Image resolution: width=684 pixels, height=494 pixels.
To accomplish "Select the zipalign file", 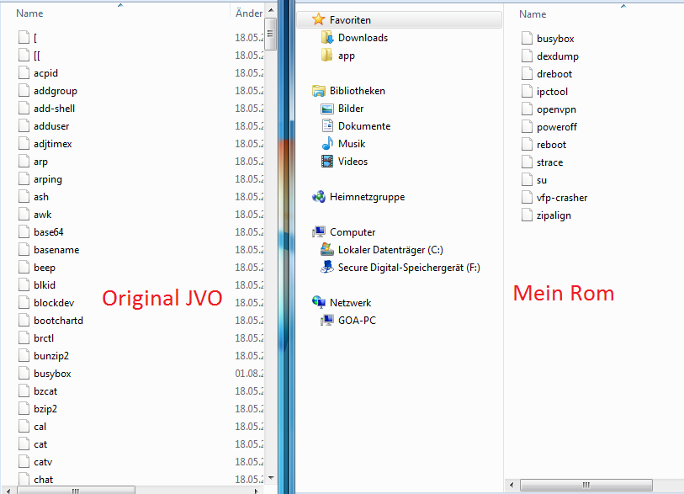I will point(554,215).
